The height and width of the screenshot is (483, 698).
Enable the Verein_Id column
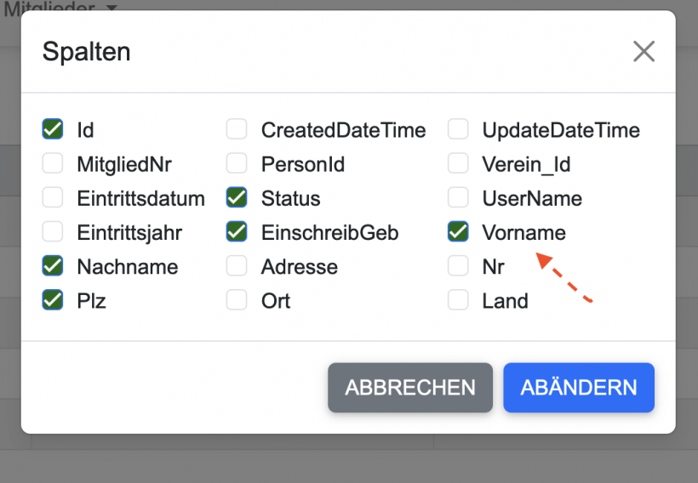[458, 163]
